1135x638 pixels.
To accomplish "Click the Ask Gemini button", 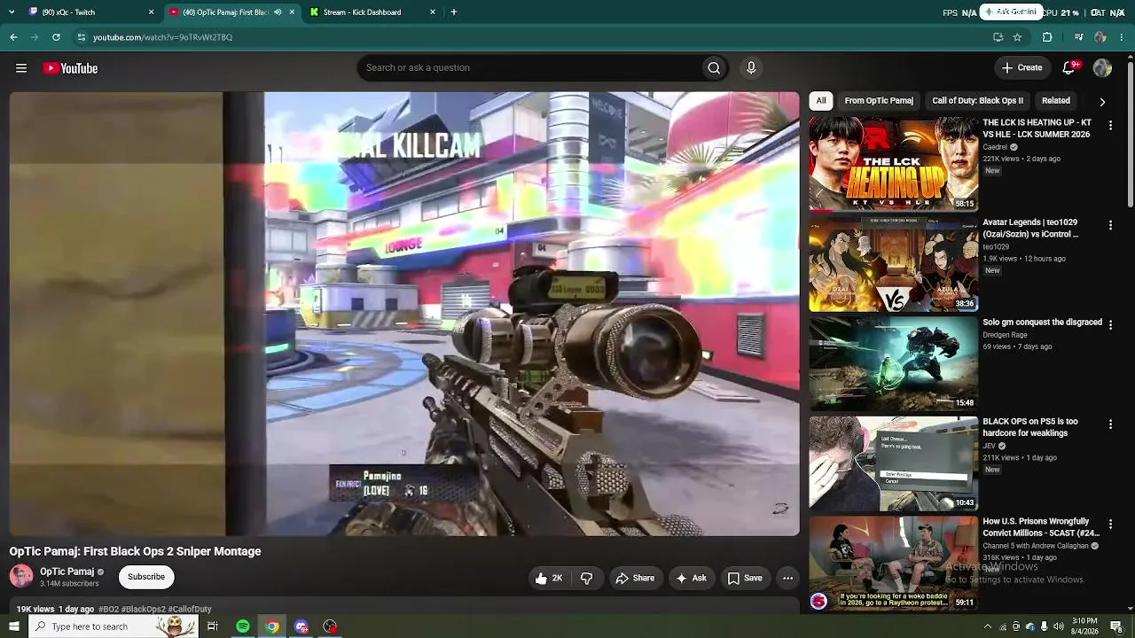I will (x=1010, y=12).
